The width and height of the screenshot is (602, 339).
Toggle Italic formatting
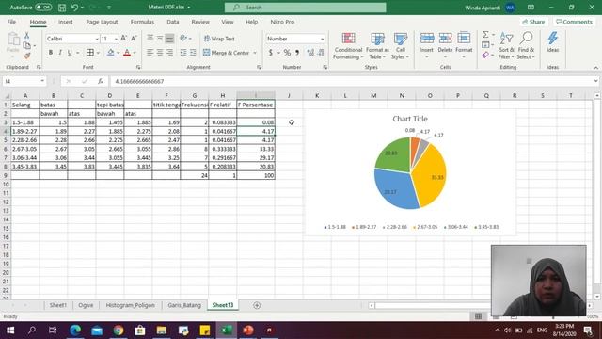pos(60,53)
